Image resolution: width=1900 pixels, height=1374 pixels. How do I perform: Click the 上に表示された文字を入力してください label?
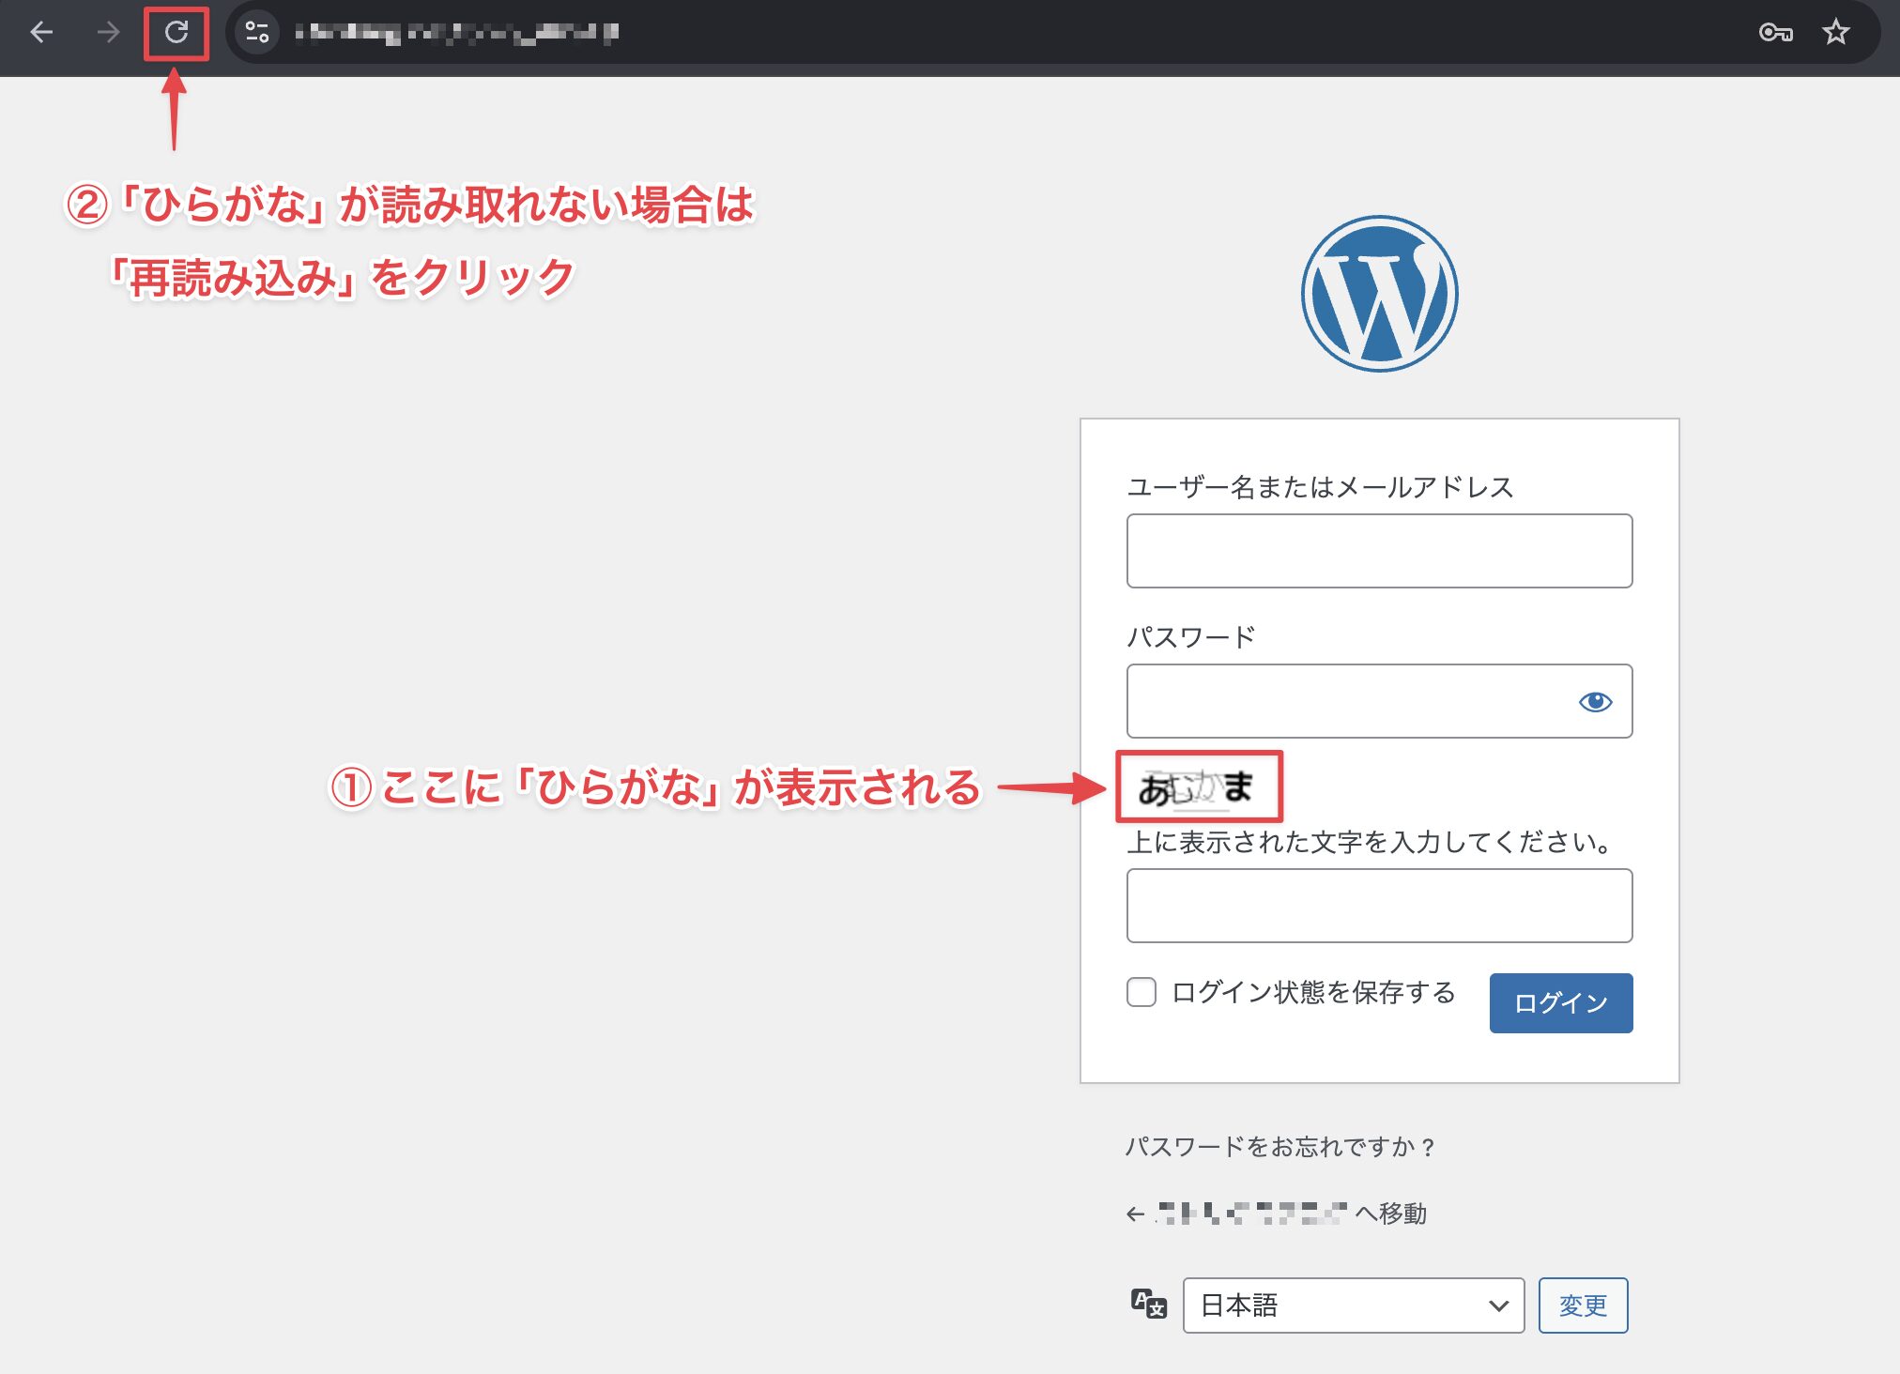pos(1371,842)
